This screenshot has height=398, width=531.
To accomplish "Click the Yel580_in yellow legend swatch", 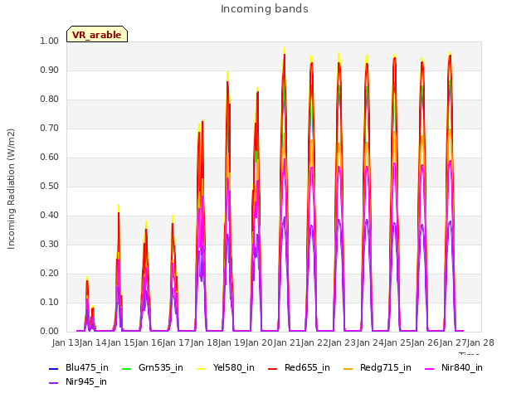I will [x=201, y=368].
